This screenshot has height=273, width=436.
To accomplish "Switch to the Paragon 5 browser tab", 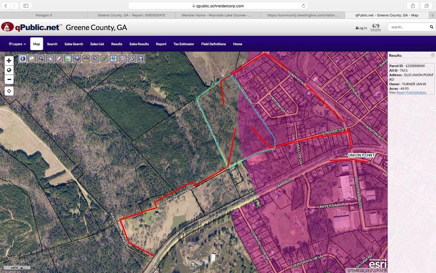I will [x=44, y=16].
